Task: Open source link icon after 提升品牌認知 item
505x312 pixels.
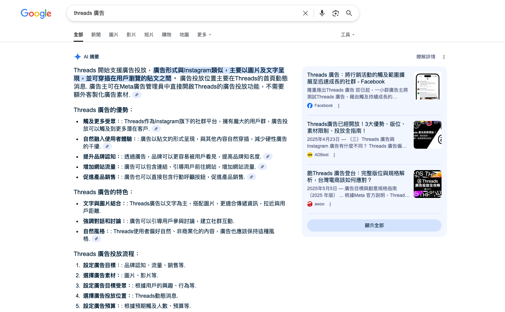Action: tap(268, 157)
